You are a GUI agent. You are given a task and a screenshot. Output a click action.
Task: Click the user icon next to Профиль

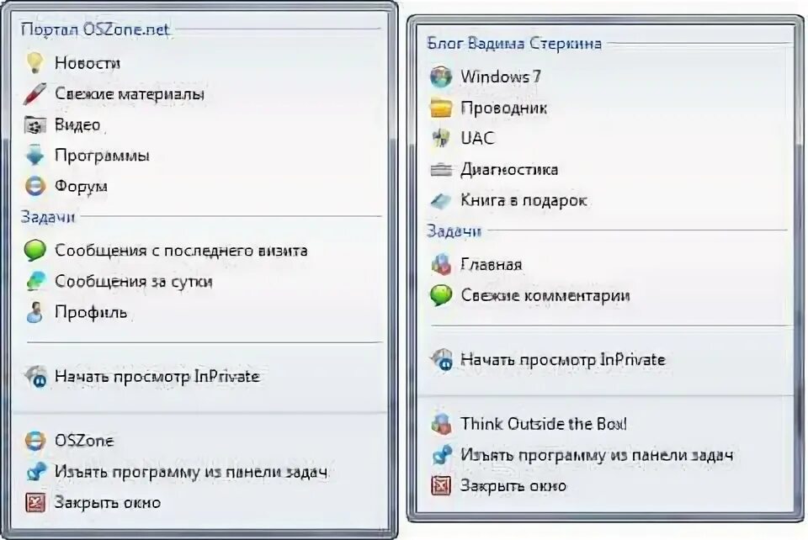coord(35,312)
